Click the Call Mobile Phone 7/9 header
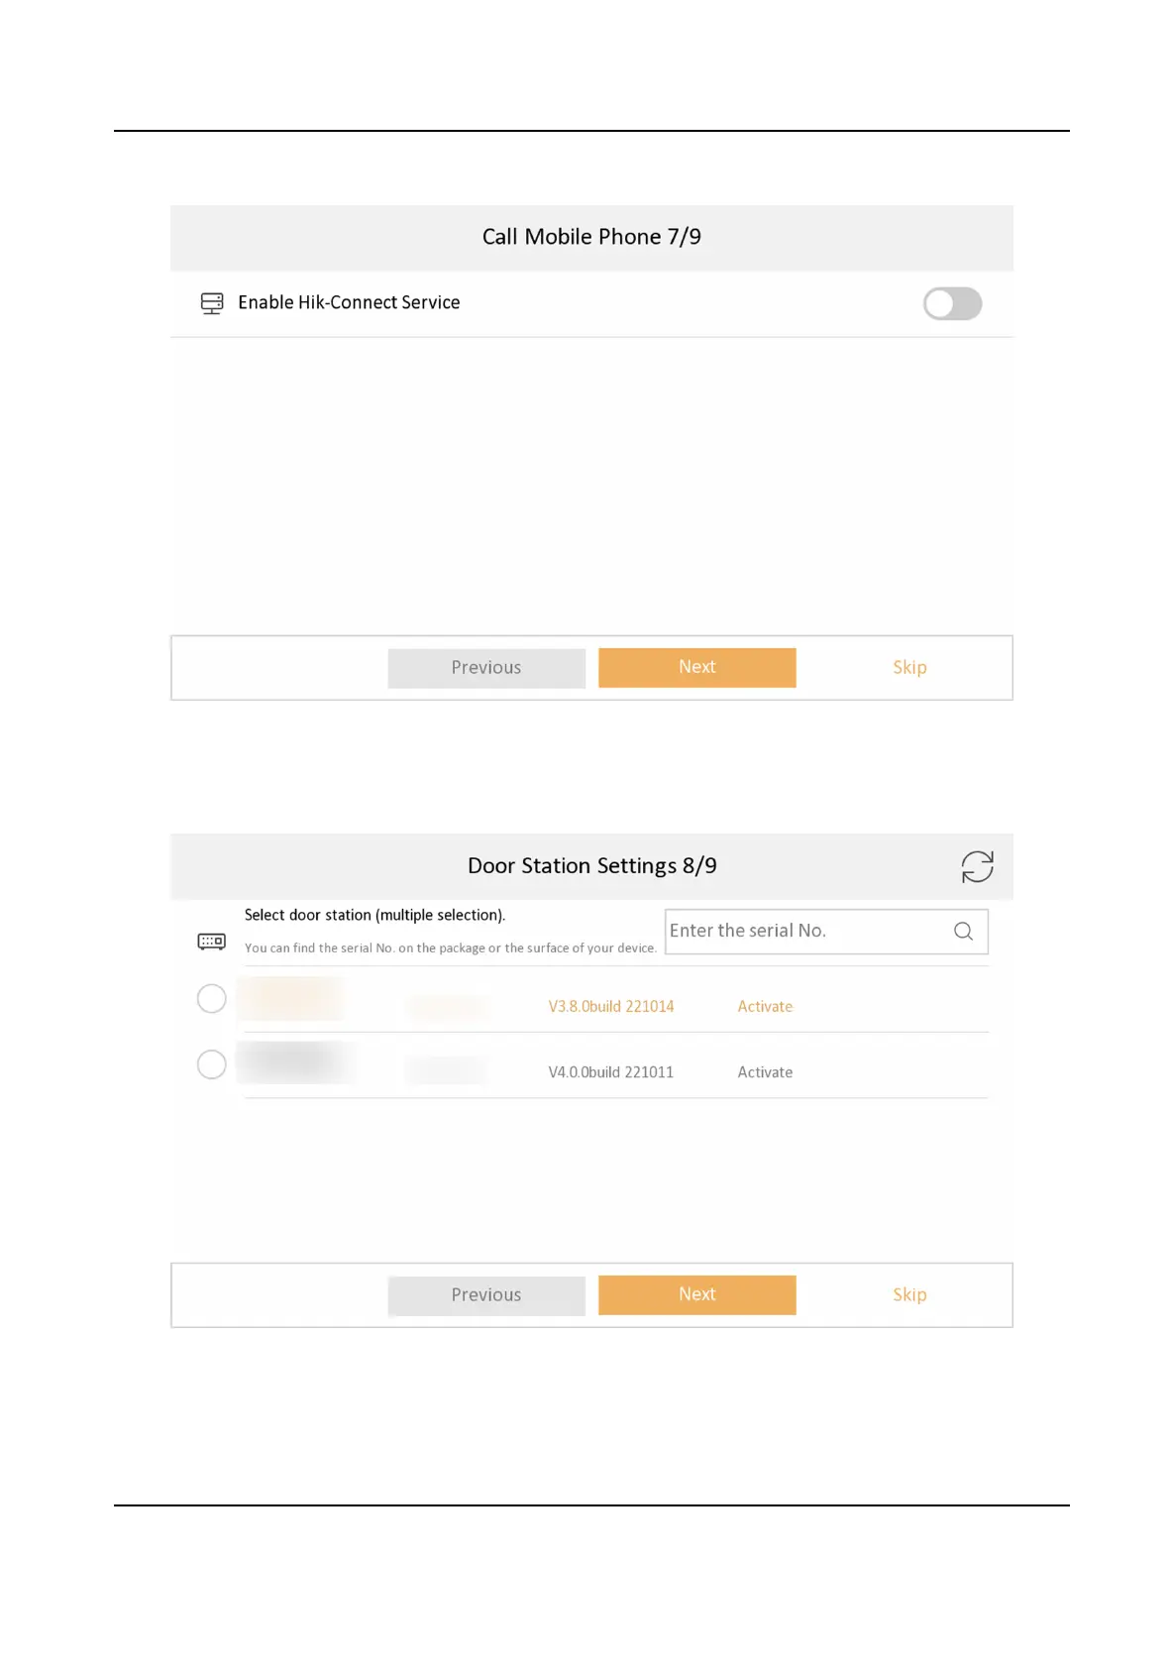Image resolution: width=1170 pixels, height=1670 pixels. point(591,237)
